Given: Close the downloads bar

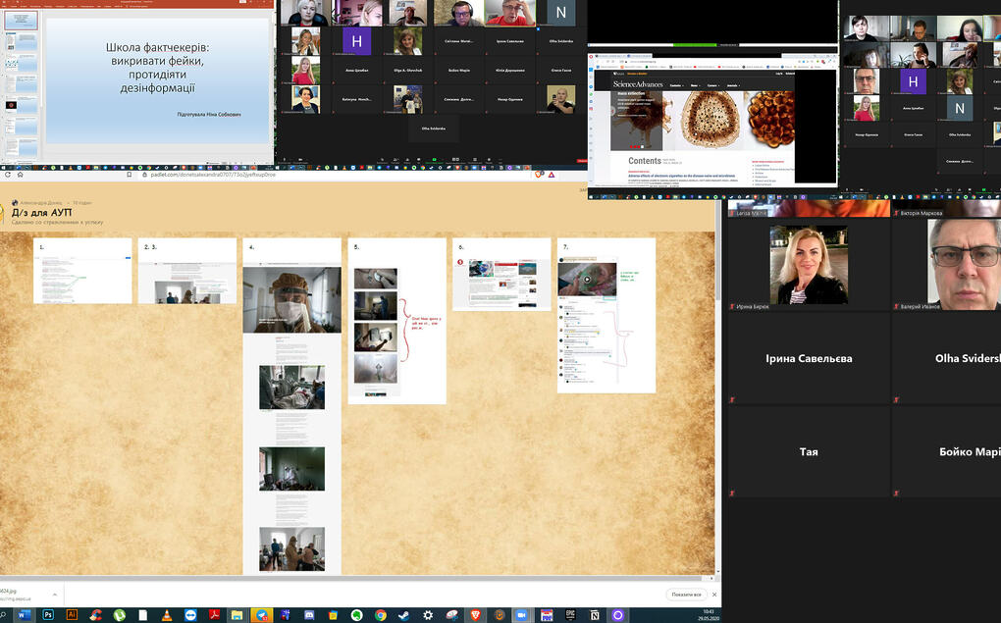Looking at the screenshot, I should 714,595.
